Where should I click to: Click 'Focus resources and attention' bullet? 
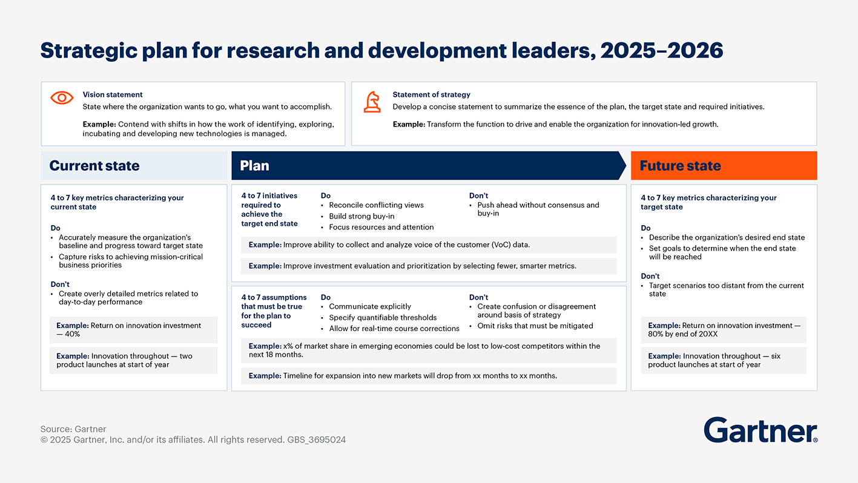point(377,228)
